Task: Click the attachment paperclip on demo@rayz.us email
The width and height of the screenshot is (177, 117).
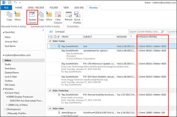Action: point(59,113)
